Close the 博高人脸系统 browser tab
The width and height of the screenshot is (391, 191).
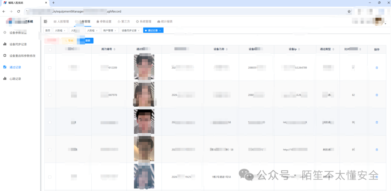(x=46, y=3)
